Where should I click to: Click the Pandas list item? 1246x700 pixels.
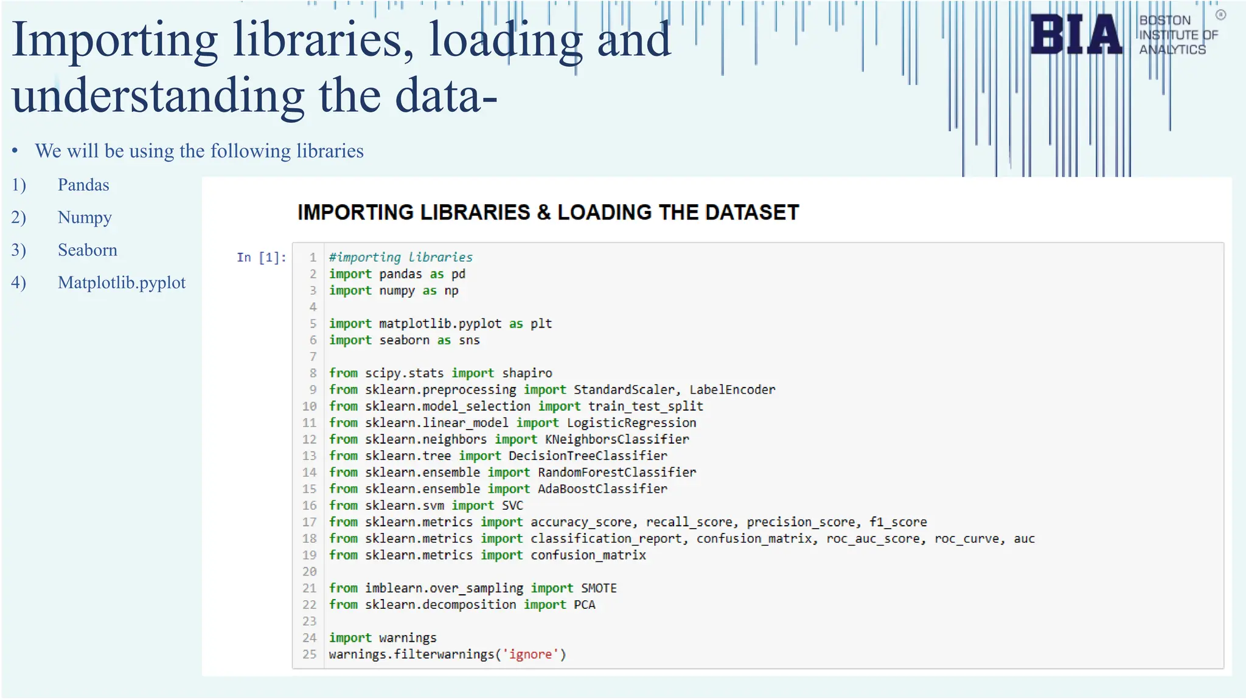tap(83, 185)
